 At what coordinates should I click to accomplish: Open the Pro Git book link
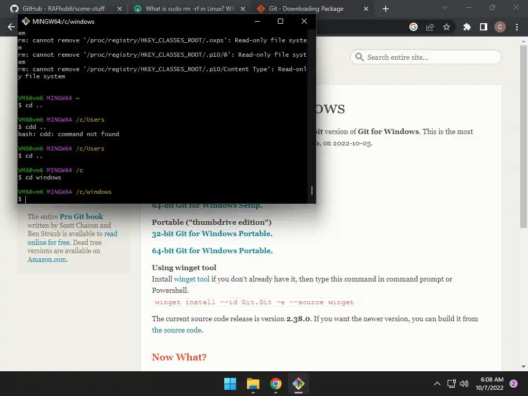click(81, 217)
